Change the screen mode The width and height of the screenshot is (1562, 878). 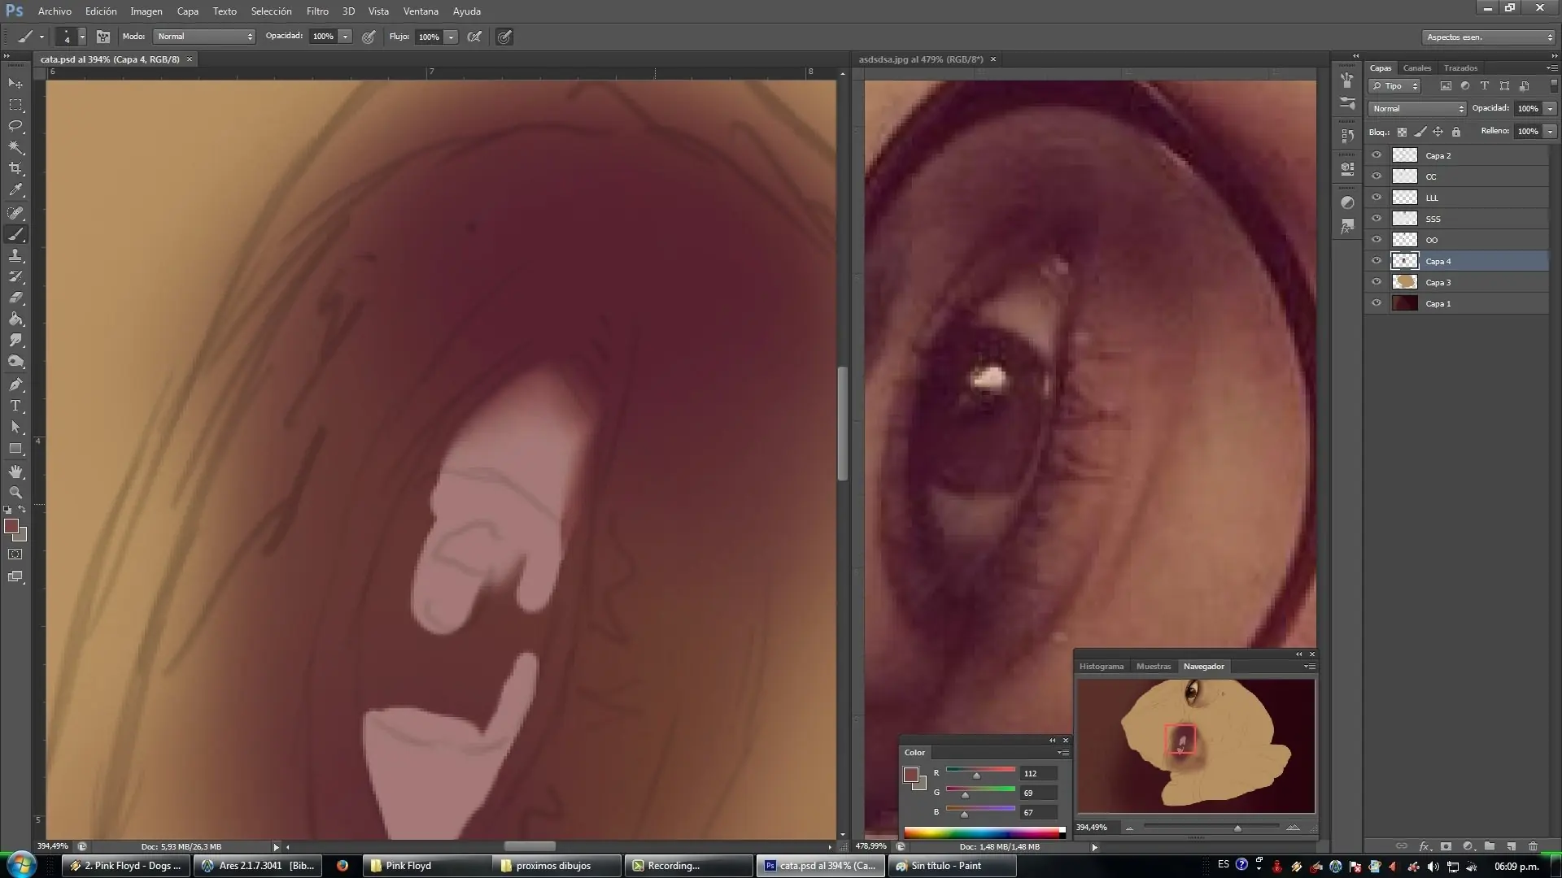(x=15, y=577)
